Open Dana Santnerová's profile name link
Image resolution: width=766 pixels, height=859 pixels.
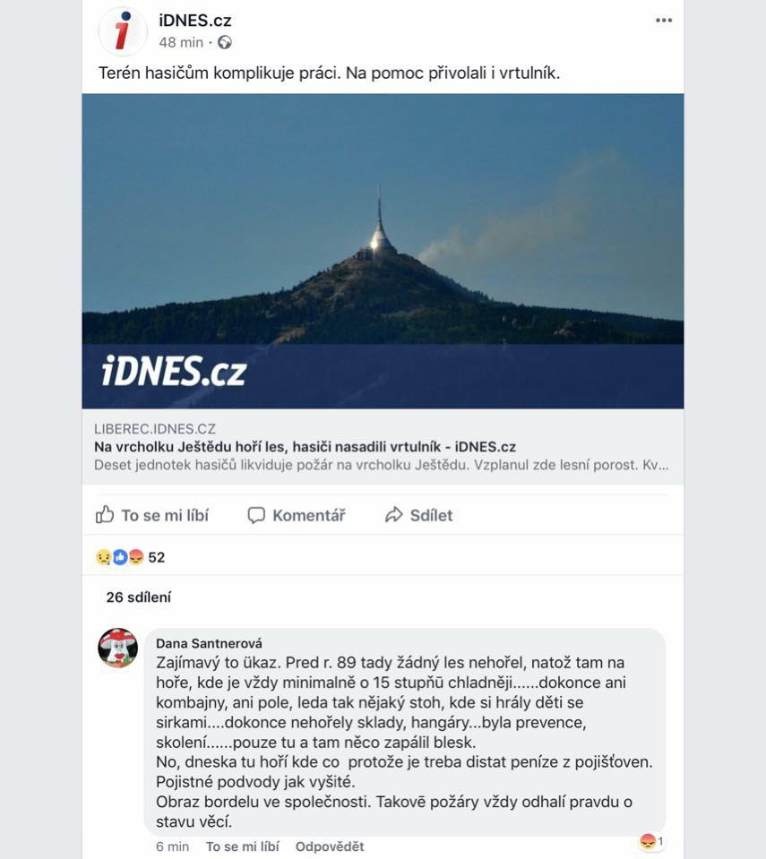(209, 643)
